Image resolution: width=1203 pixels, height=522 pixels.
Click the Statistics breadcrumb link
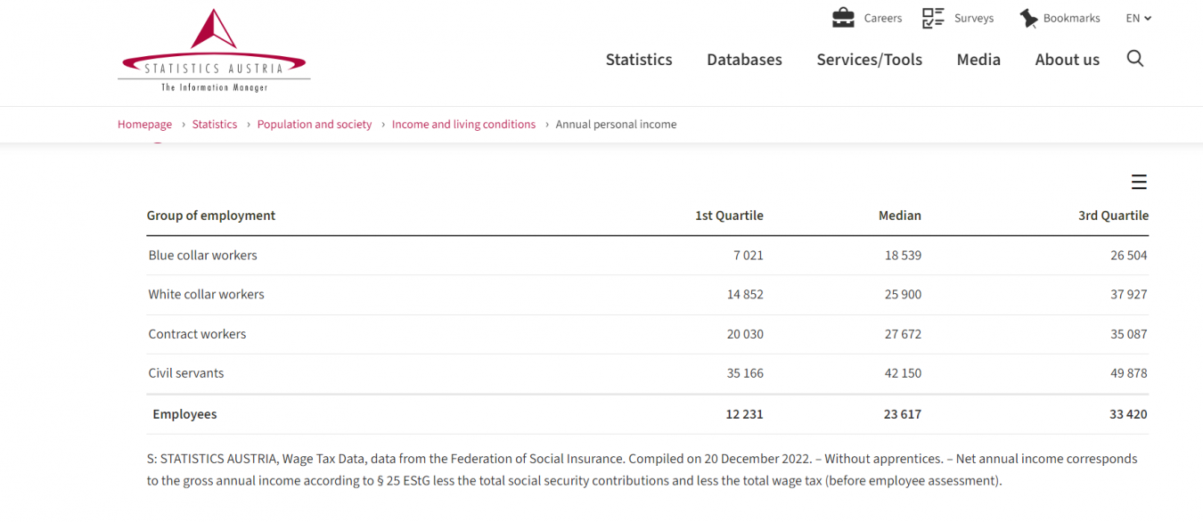(x=215, y=125)
